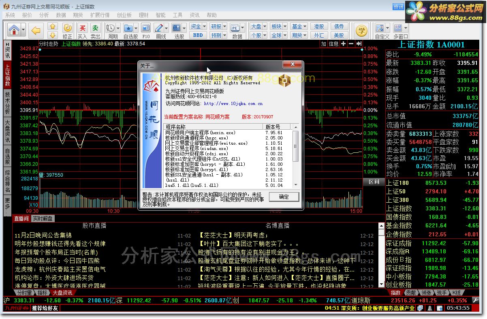The width and height of the screenshot is (487, 319).
Task: Click the BBD button
Action: point(198,35)
